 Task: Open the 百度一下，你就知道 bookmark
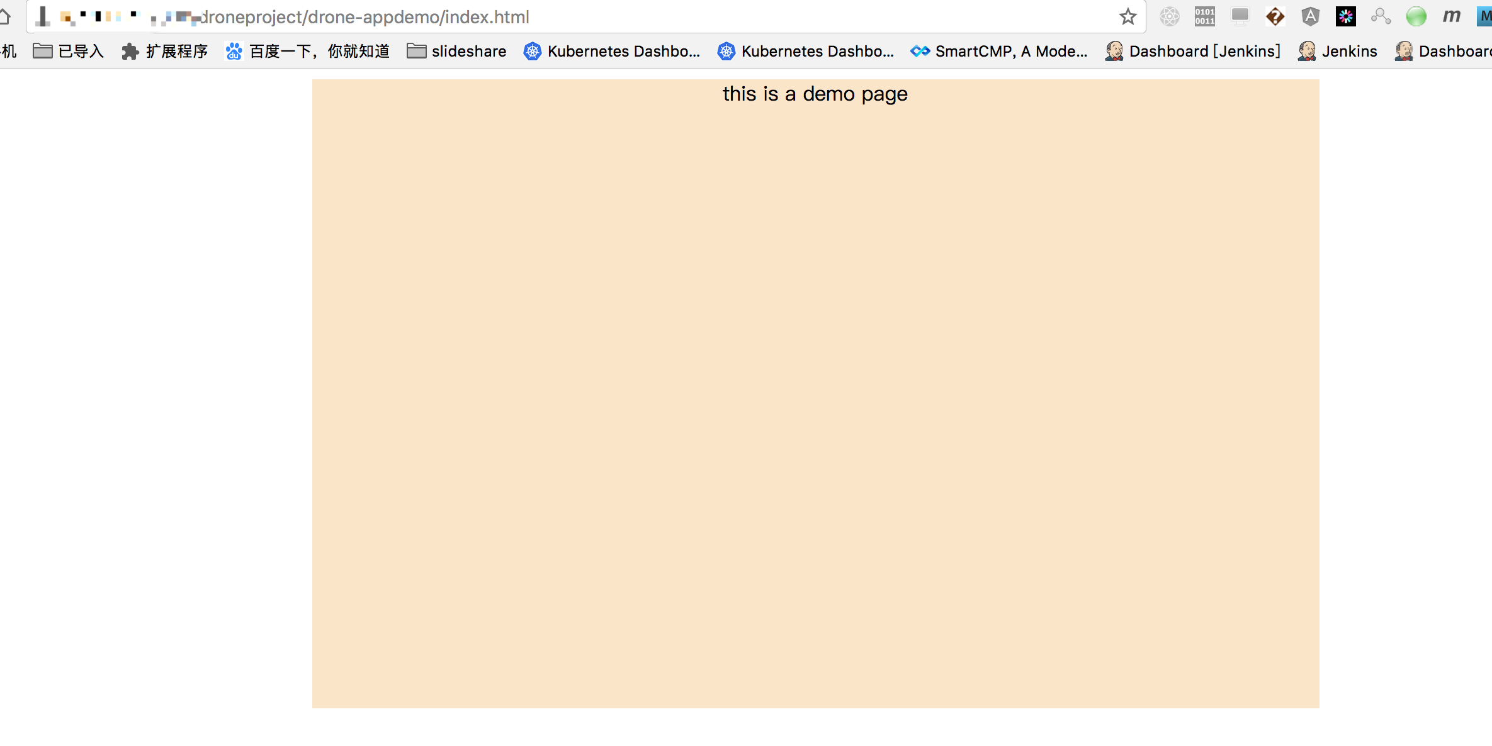pos(308,52)
